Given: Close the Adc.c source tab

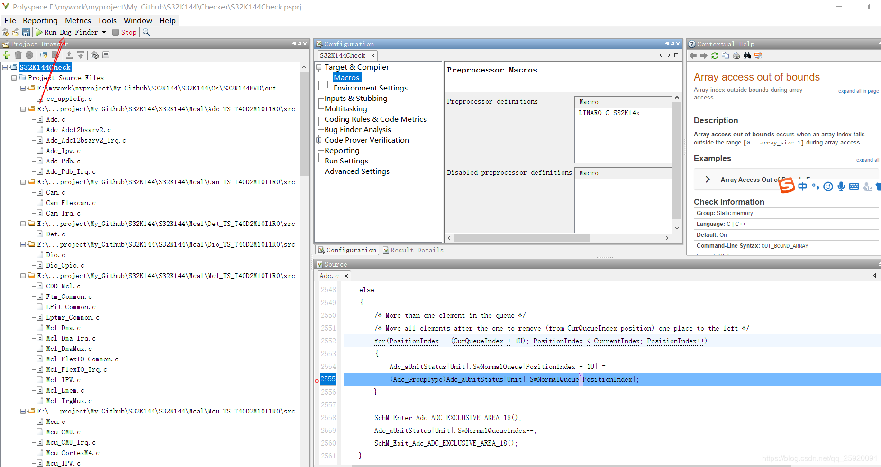Looking at the screenshot, I should tap(346, 276).
